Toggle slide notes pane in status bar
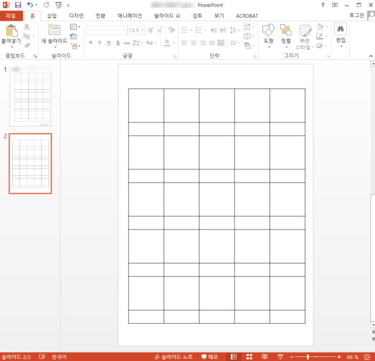Image resolution: width=375 pixels, height=361 pixels. coord(174,357)
